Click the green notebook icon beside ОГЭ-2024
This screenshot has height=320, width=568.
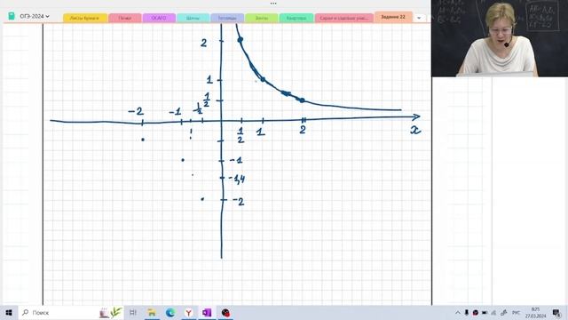tap(12, 16)
